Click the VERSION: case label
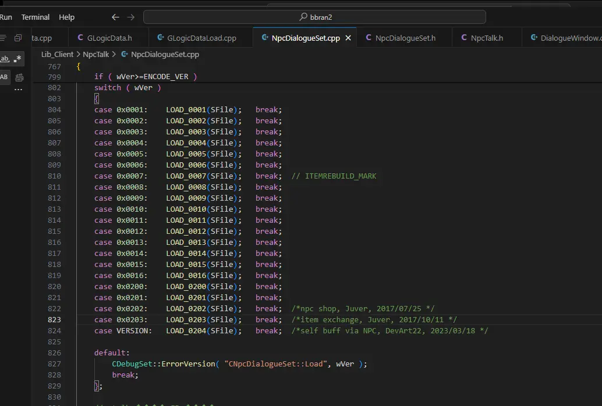Image resolution: width=602 pixels, height=406 pixels. [134, 331]
